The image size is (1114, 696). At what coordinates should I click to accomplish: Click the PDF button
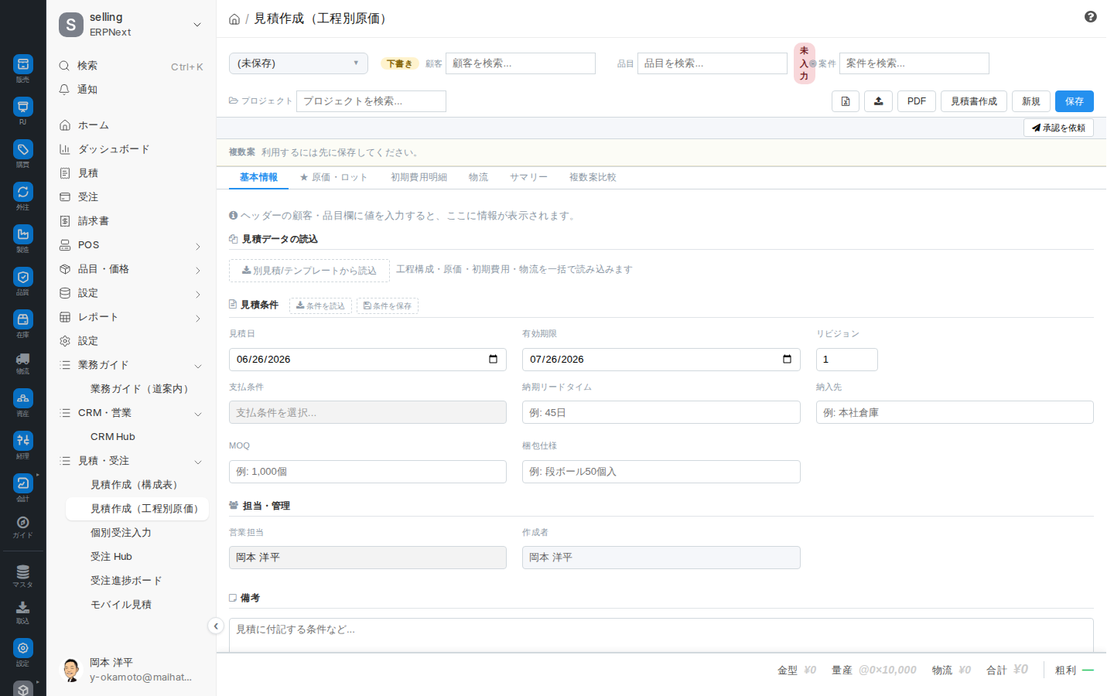tap(916, 101)
